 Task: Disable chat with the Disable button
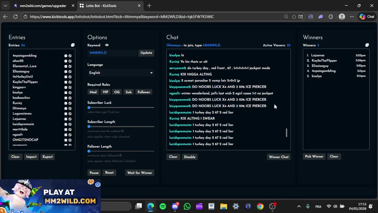click(190, 157)
